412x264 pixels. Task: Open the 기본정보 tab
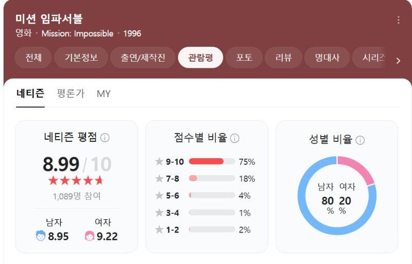[81, 58]
